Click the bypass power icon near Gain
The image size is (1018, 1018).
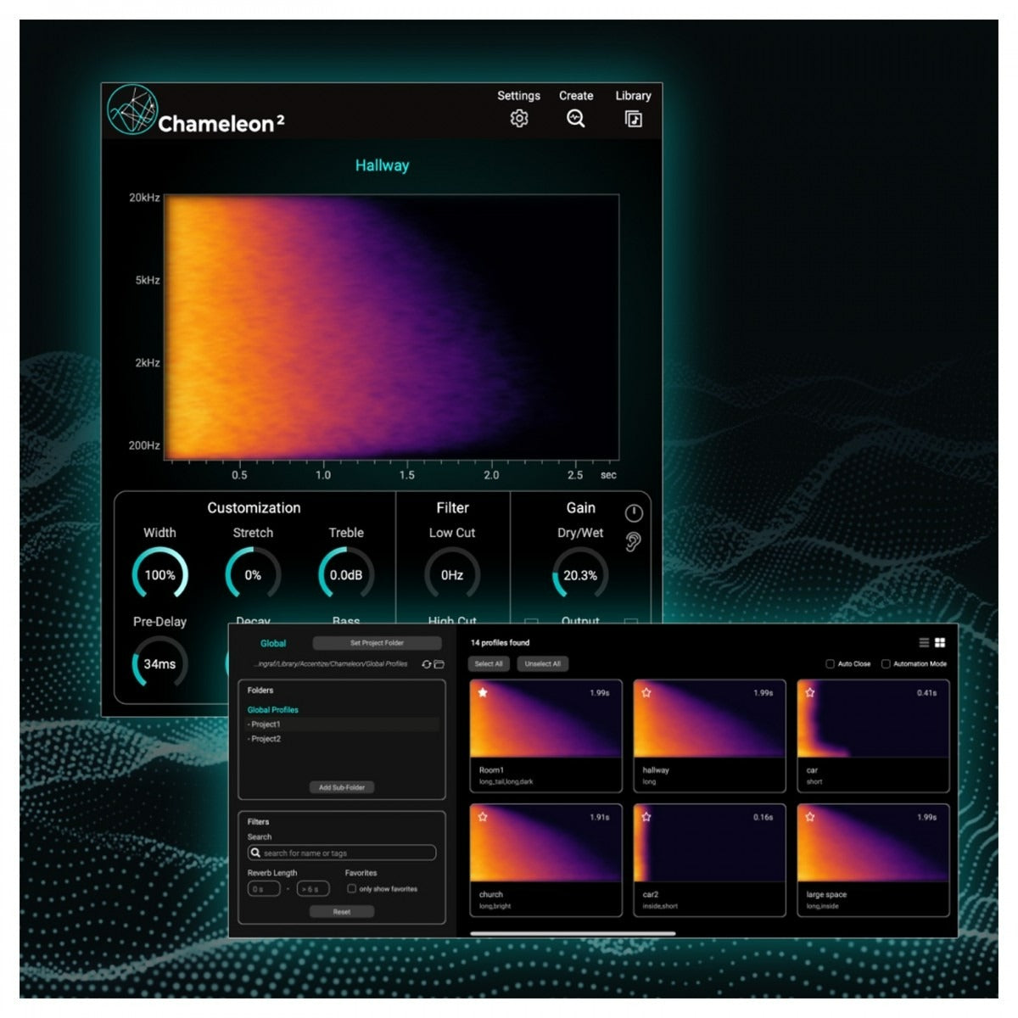coord(634,512)
